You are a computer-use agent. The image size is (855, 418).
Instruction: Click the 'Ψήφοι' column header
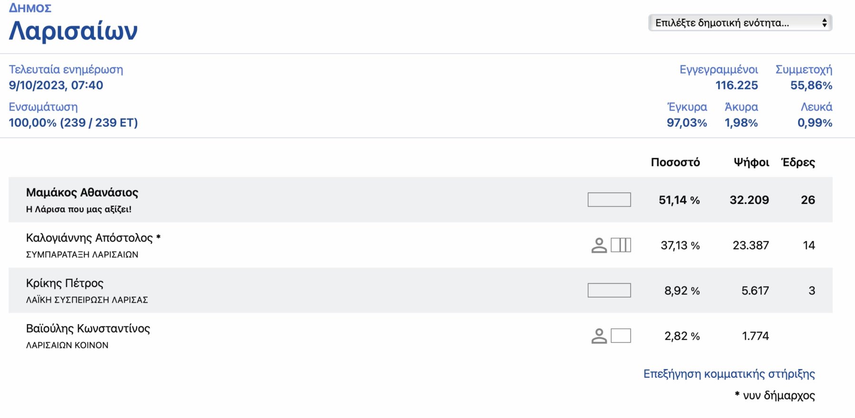point(751,162)
